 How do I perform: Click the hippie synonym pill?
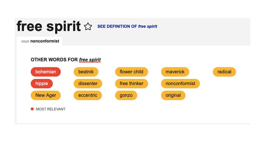(42, 83)
